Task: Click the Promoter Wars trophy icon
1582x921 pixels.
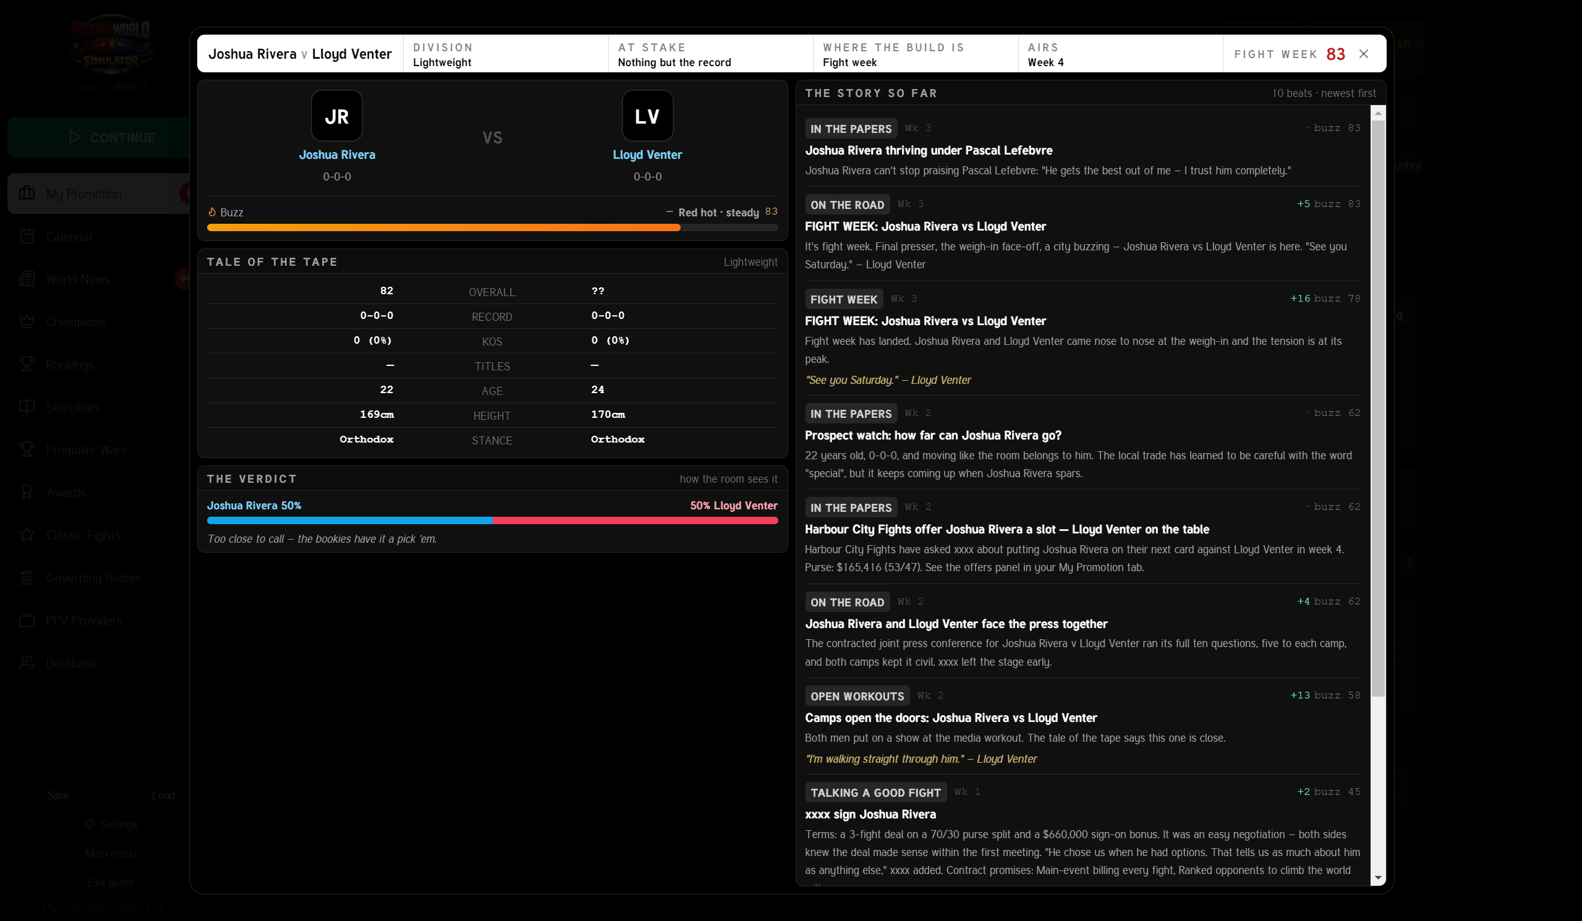Action: tap(27, 449)
